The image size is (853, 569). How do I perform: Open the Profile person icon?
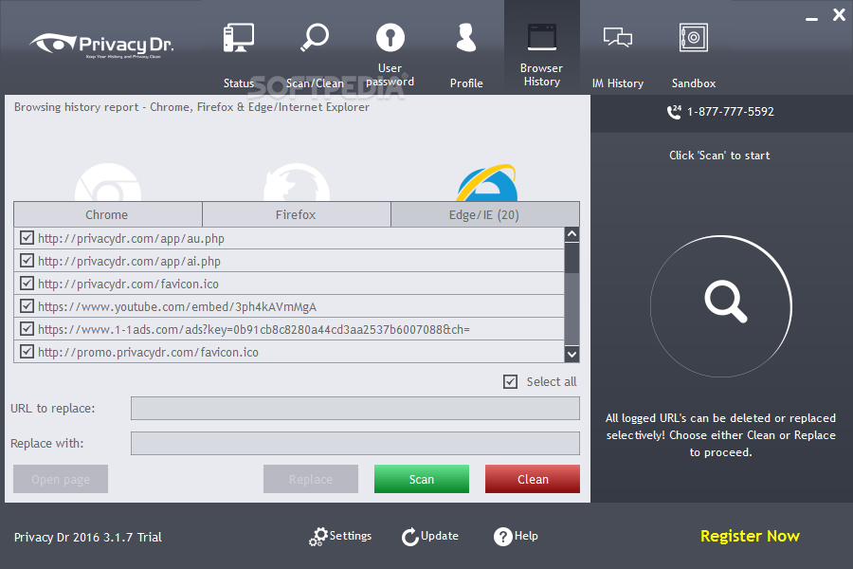click(x=466, y=38)
